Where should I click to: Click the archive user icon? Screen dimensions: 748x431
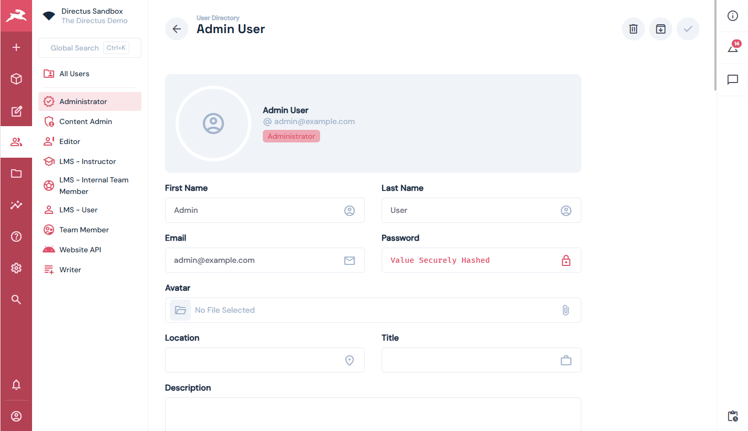pyautogui.click(x=661, y=29)
